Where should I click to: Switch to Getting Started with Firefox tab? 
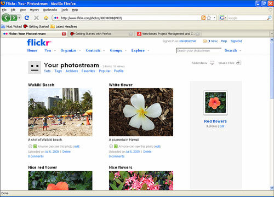click(x=101, y=34)
